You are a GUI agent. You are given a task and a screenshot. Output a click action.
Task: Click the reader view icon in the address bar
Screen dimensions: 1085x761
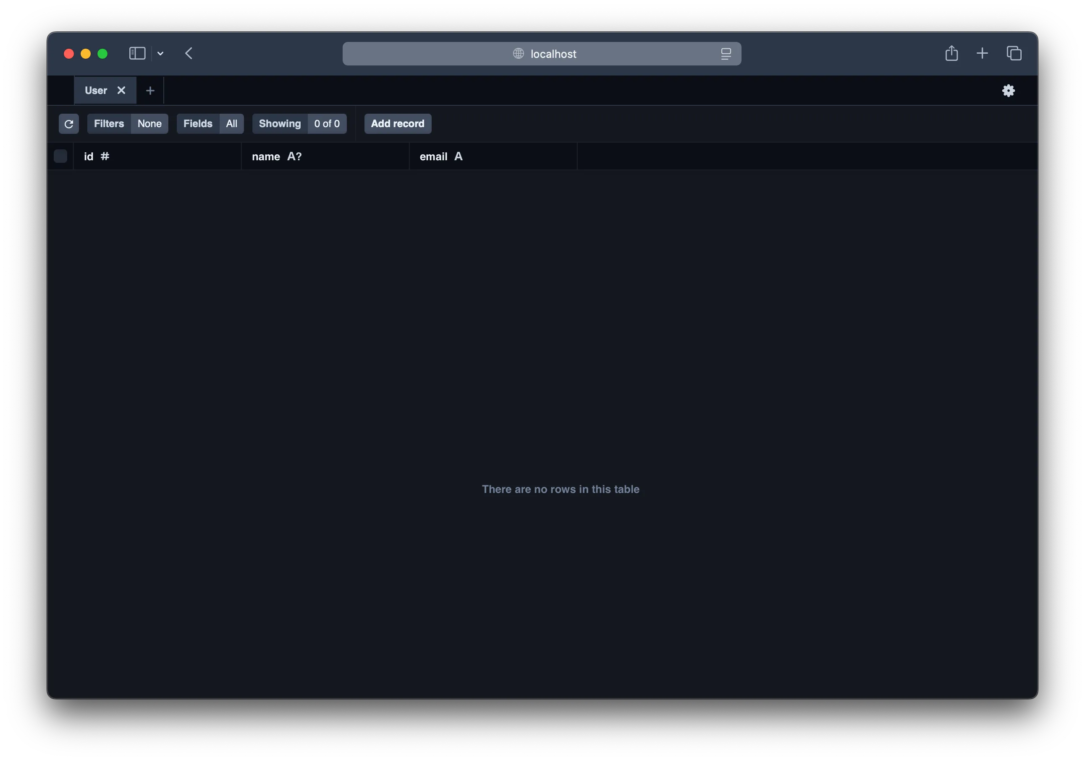[726, 54]
